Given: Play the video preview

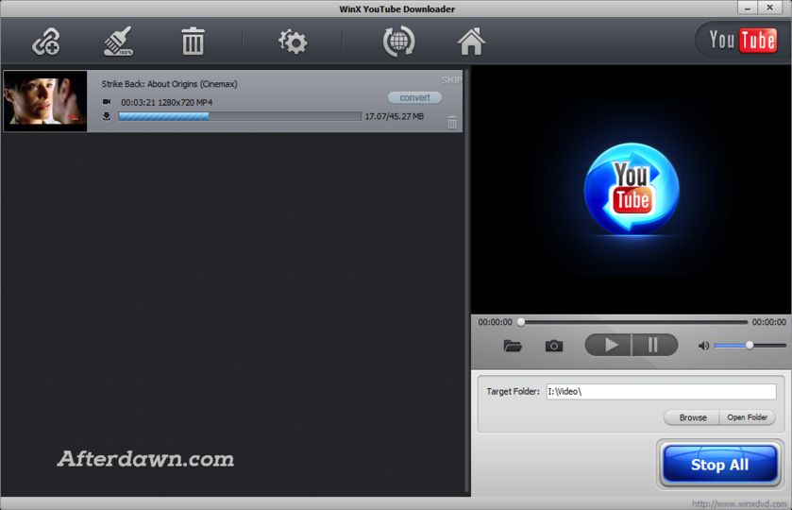Looking at the screenshot, I should (608, 345).
